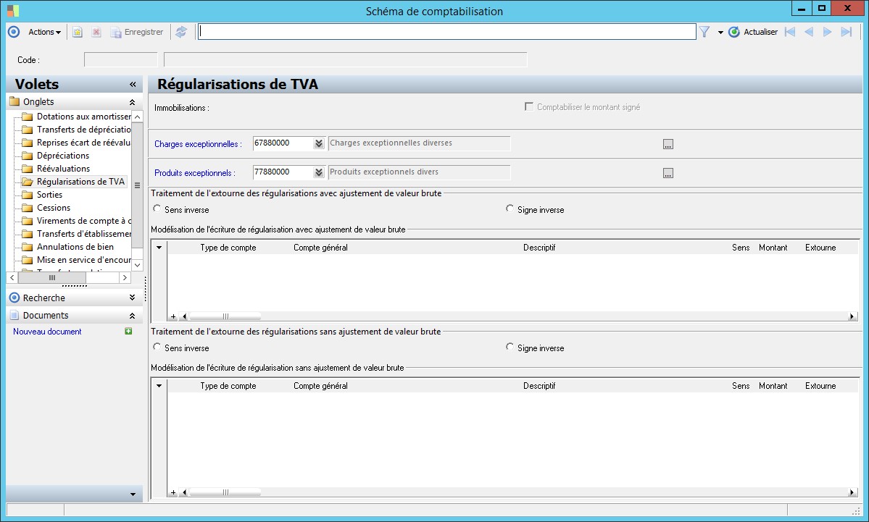Screen dimensions: 869x522
Task: Select Dotations aux amortissements folder
Action: [x=77, y=117]
